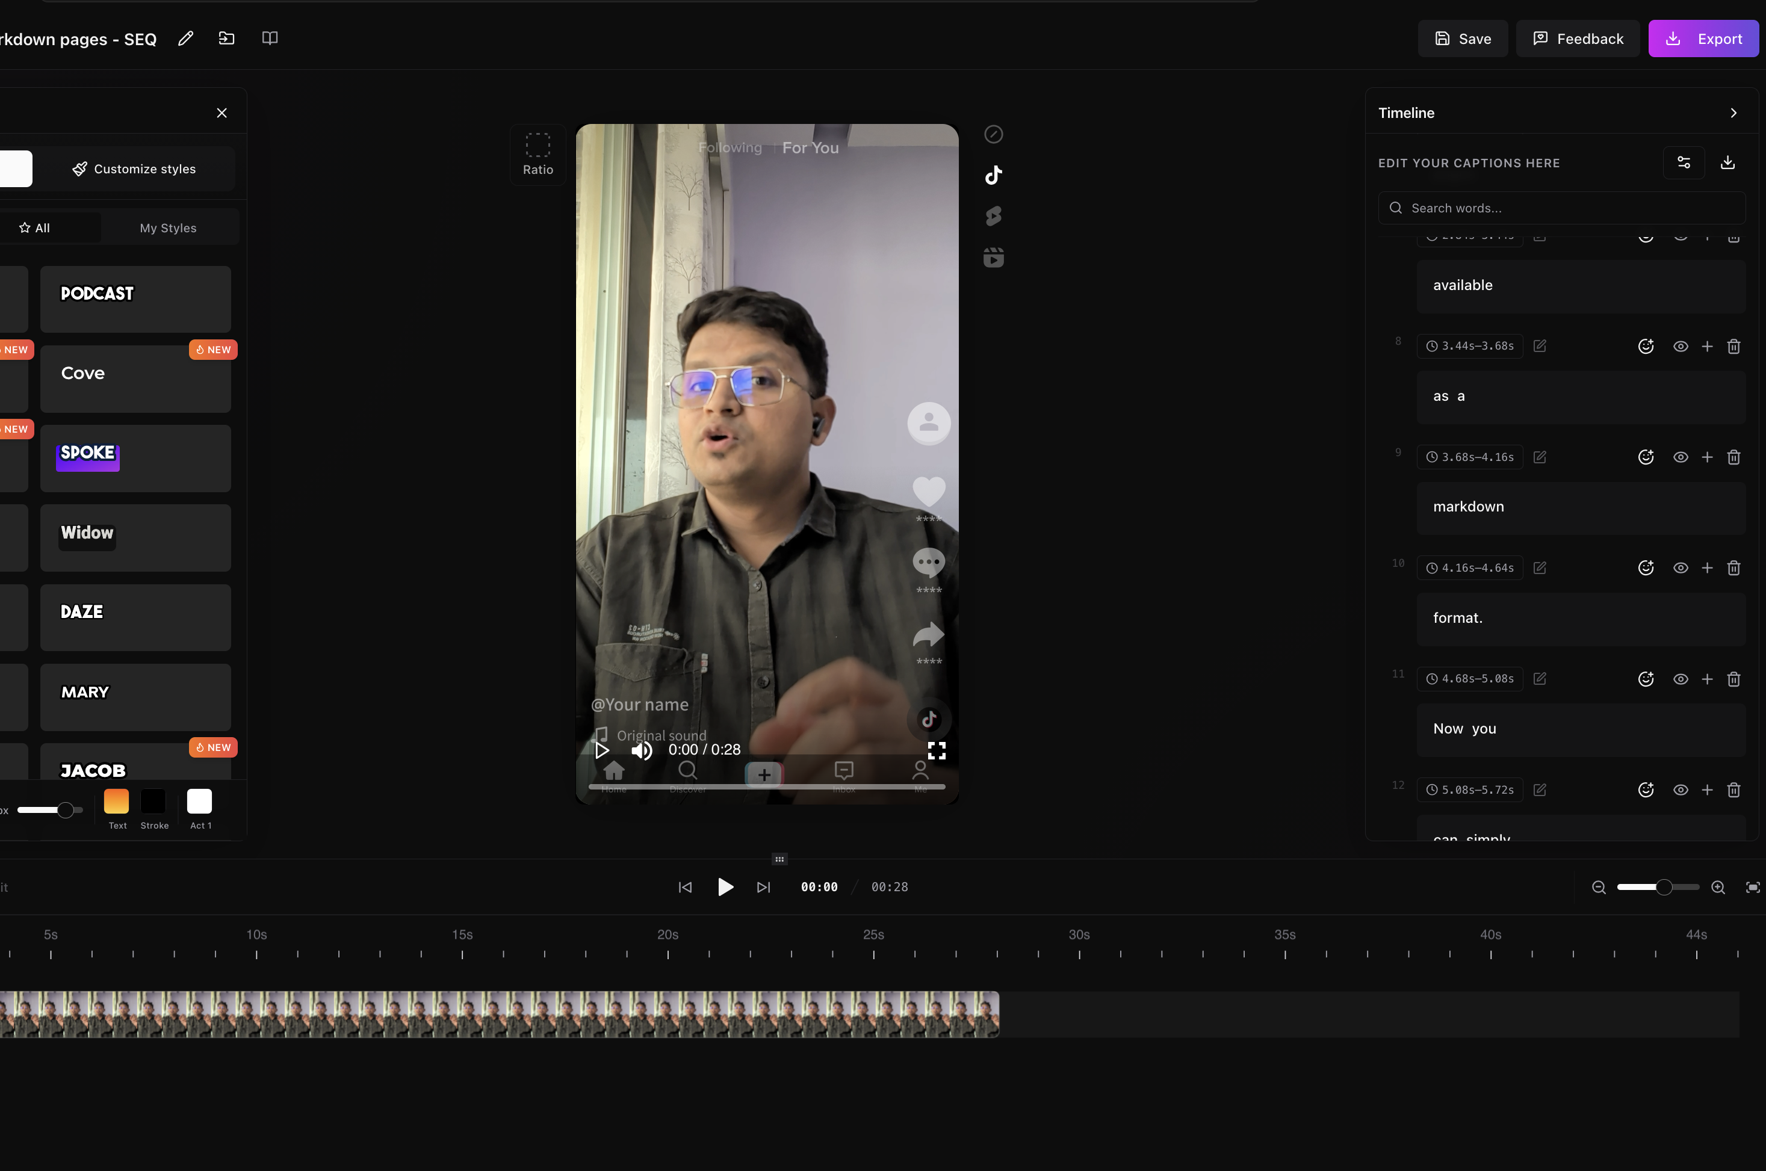Image resolution: width=1766 pixels, height=1171 pixels.
Task: Add emoji to caption 3.44s–3.68s
Action: 1646,347
